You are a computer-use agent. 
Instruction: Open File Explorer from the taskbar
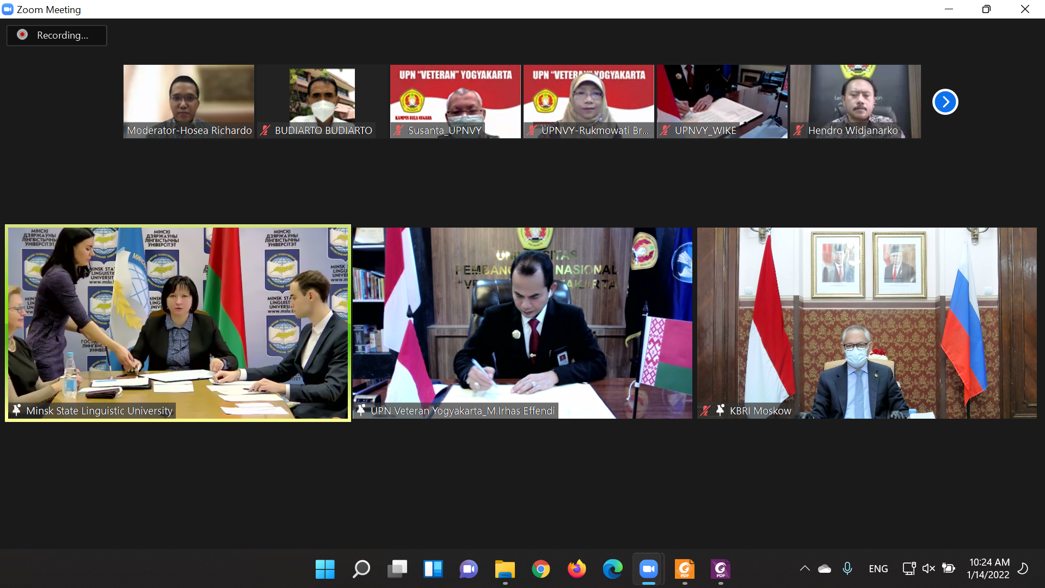click(x=505, y=568)
